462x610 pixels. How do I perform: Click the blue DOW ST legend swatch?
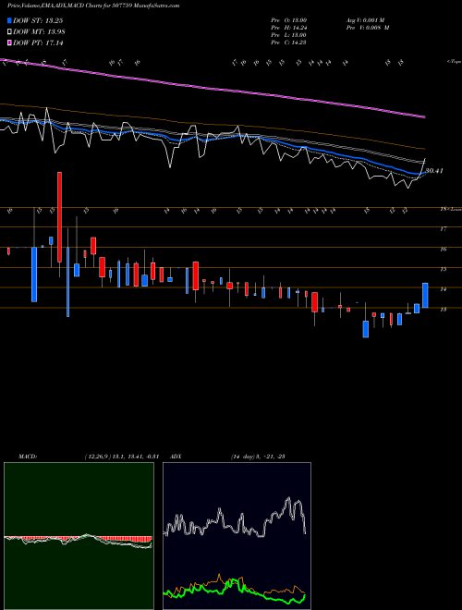[10, 21]
